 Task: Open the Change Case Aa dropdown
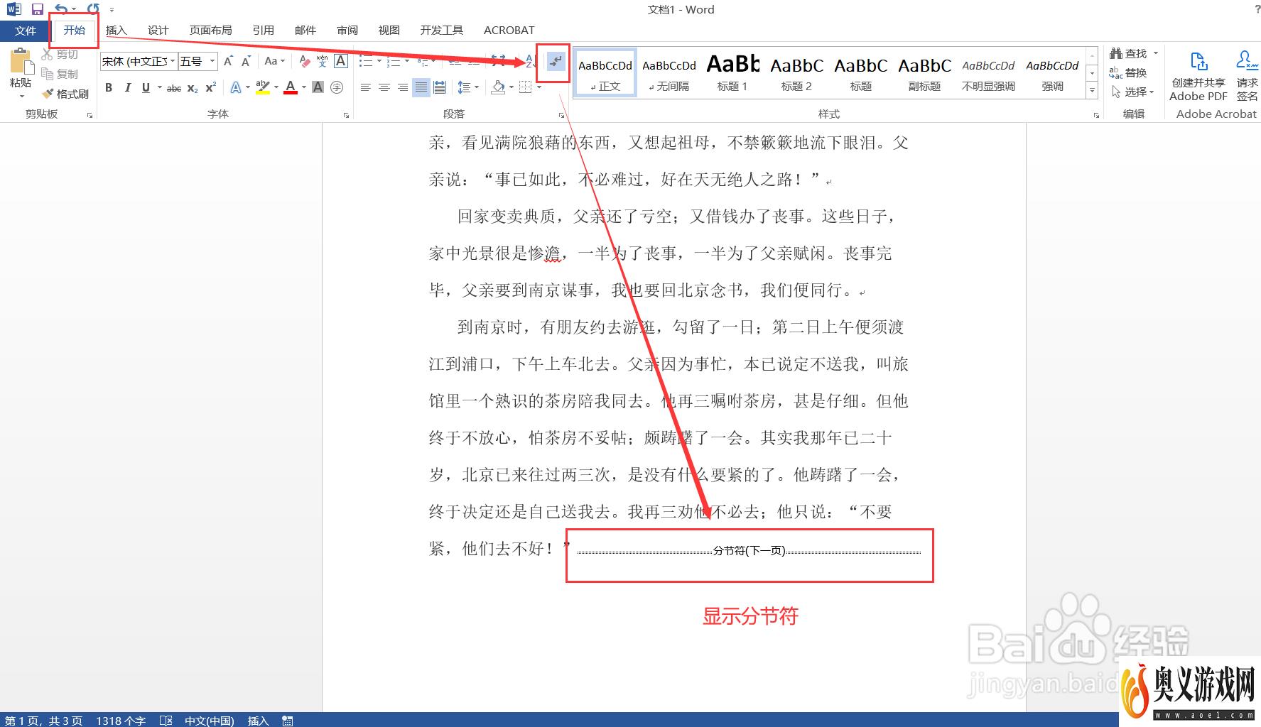point(274,61)
